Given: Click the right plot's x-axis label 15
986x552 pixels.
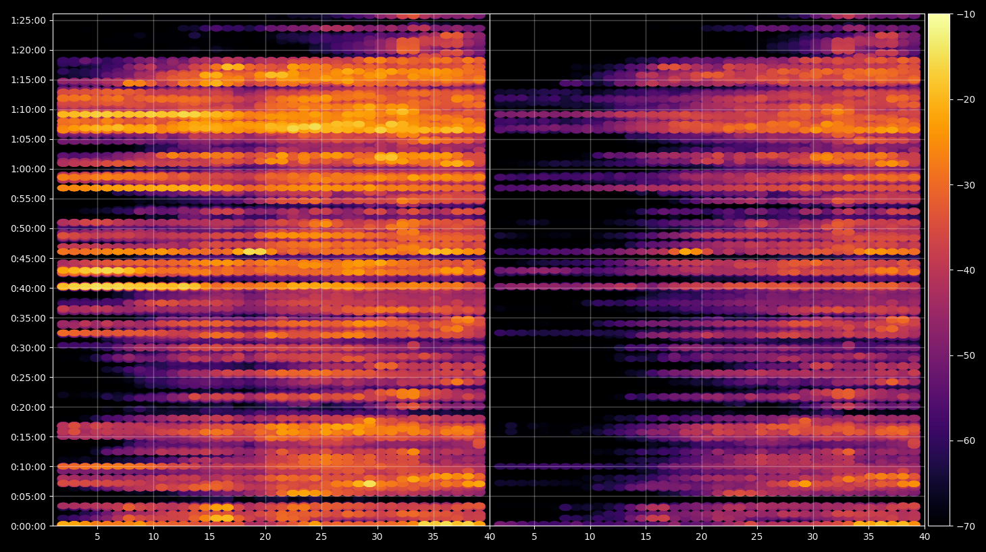Looking at the screenshot, I should pyautogui.click(x=646, y=537).
